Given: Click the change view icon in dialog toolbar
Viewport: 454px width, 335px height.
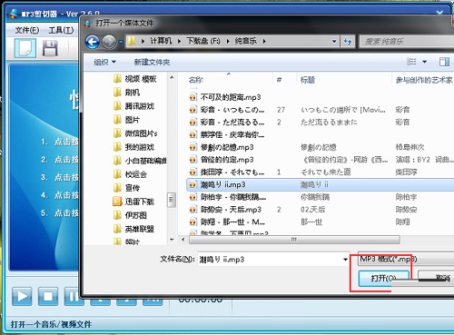Looking at the screenshot, I should pos(411,62).
